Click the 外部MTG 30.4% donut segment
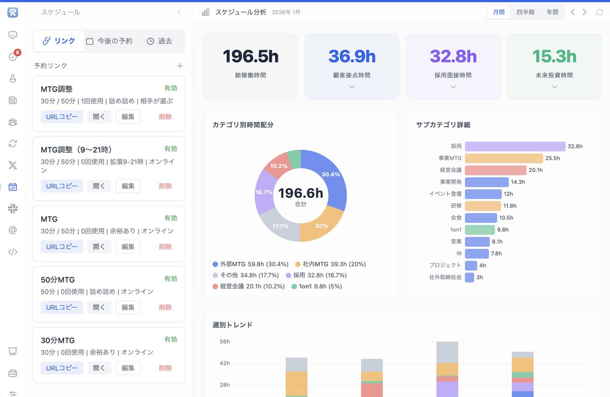This screenshot has height=397, width=610. coord(330,175)
